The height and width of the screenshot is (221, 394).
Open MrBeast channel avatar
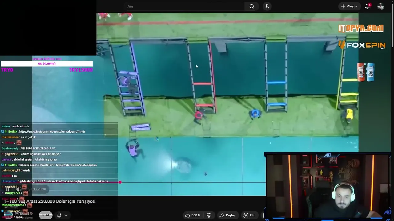point(8,215)
